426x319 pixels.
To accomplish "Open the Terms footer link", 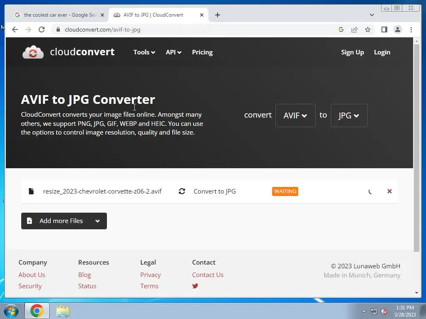I will 149,286.
